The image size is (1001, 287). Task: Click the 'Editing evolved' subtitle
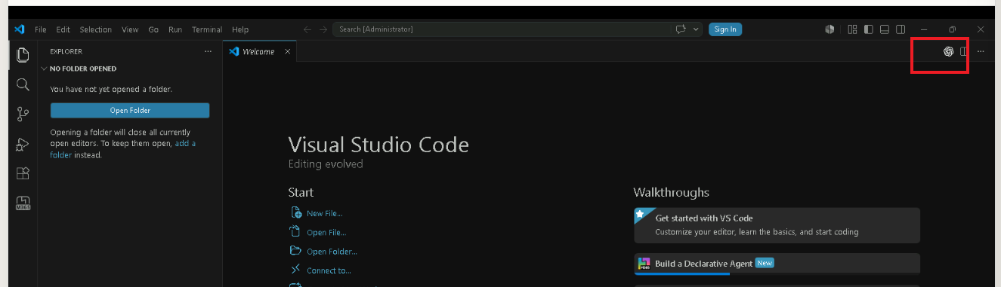[326, 163]
